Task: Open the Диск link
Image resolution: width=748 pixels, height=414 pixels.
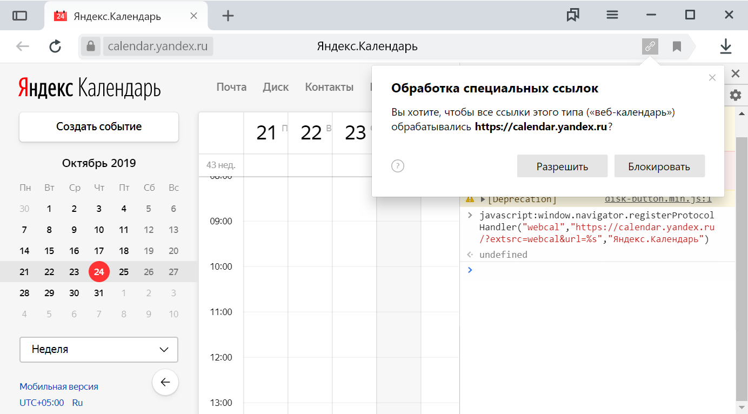Action: click(x=276, y=87)
